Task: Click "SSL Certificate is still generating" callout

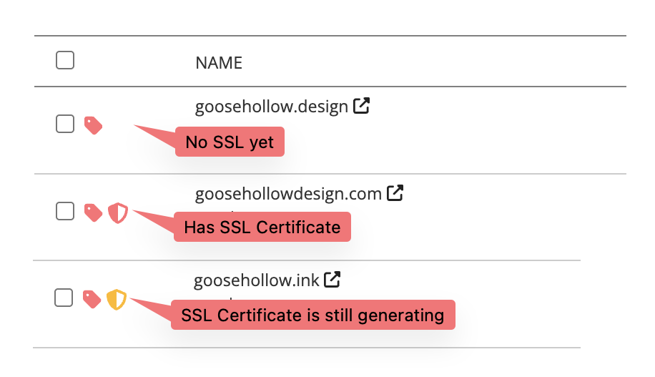Action: pyautogui.click(x=312, y=315)
